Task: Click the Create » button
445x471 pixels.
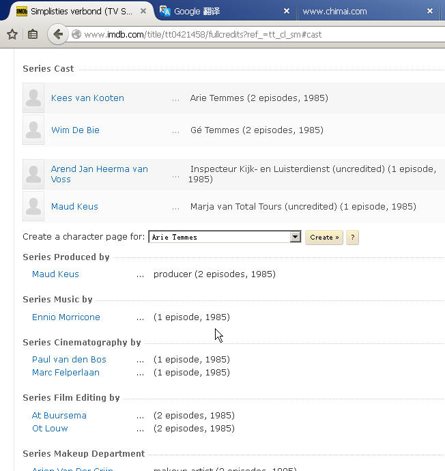Action: (x=324, y=238)
